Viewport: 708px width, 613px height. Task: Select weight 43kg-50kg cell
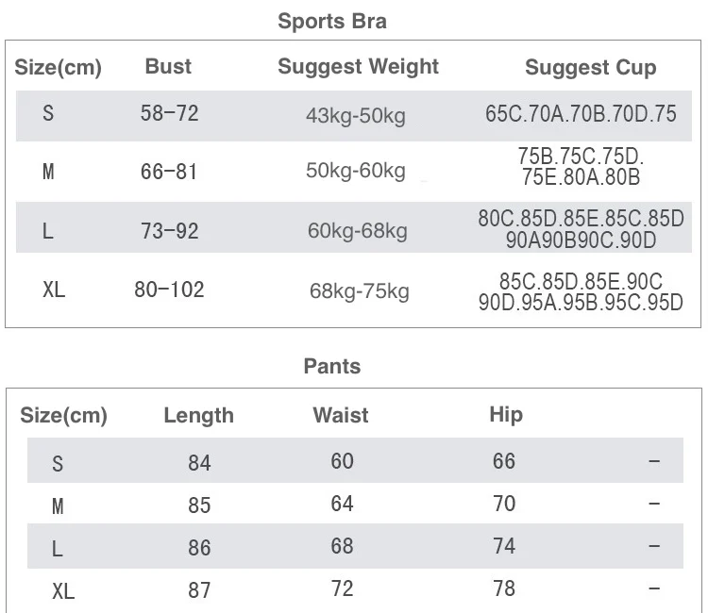[x=356, y=116]
